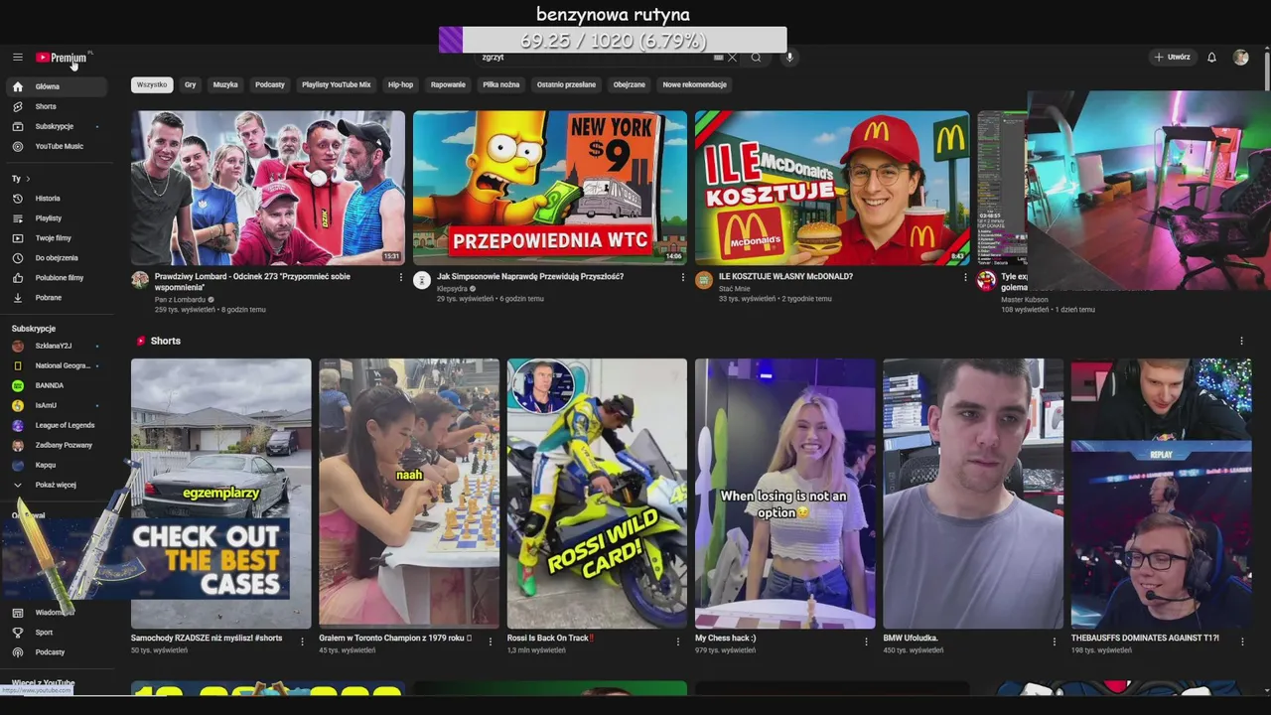This screenshot has height=715, width=1271.
Task: Open National Geographic subscription channel
Action: (x=57, y=365)
